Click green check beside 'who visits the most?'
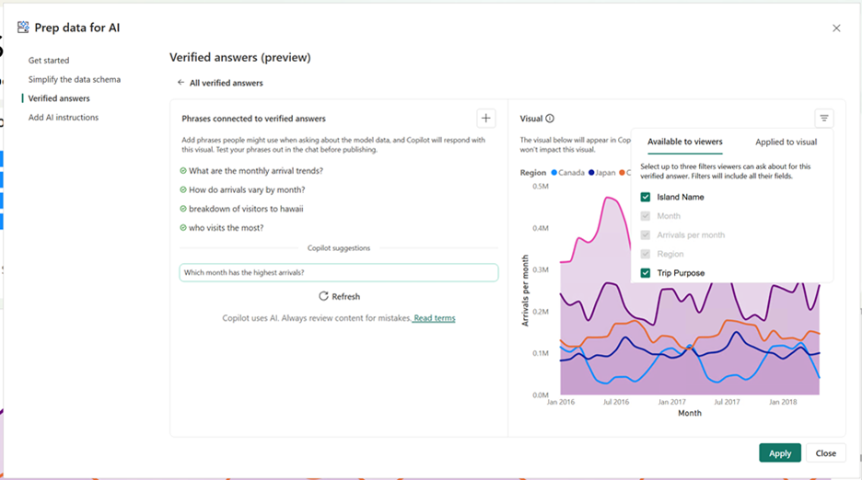The height and width of the screenshot is (480, 862). tap(183, 228)
